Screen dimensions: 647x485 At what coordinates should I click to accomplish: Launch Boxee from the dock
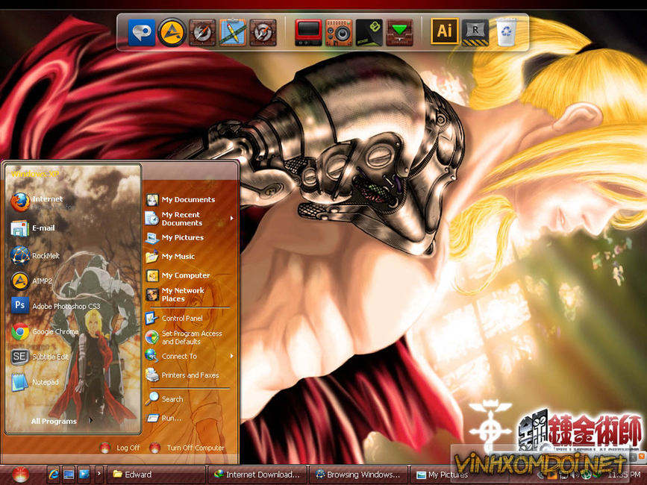pos(369,32)
